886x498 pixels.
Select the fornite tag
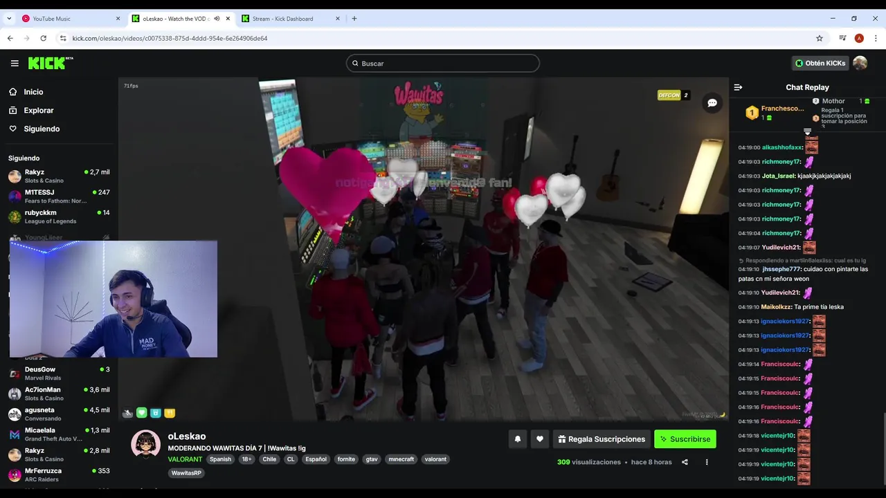click(346, 459)
